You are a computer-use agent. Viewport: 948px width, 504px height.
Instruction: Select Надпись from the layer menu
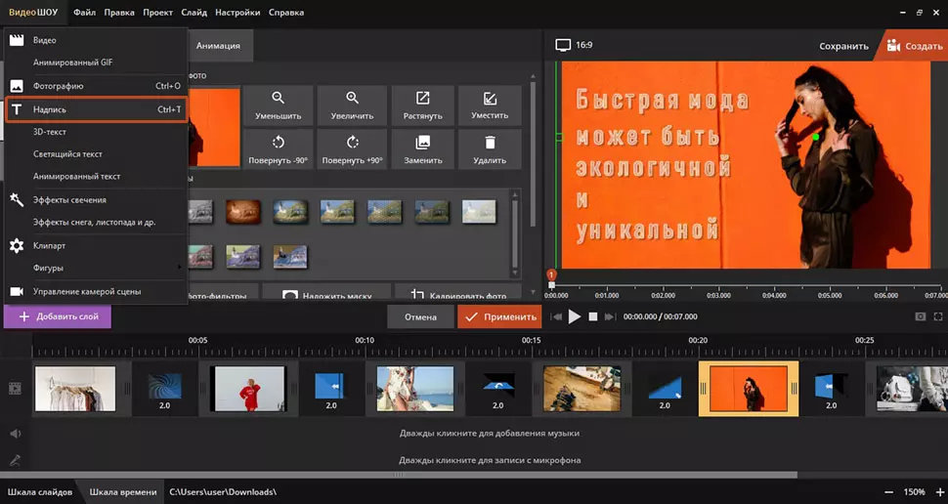click(95, 109)
